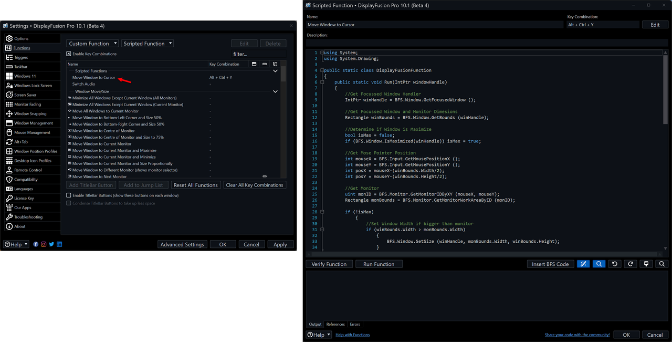
Task: Click Apply in the Settings window
Action: pyautogui.click(x=280, y=244)
